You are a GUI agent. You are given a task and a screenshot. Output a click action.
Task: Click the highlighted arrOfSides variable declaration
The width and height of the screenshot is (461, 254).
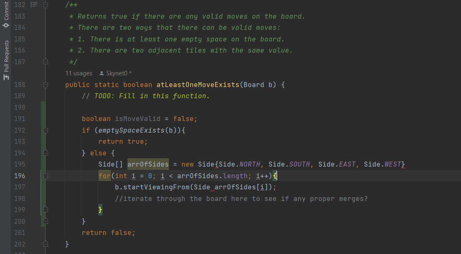148,164
